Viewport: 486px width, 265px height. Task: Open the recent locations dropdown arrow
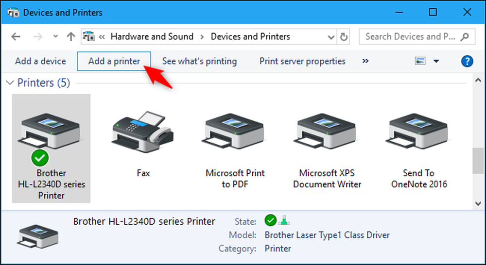pos(55,36)
